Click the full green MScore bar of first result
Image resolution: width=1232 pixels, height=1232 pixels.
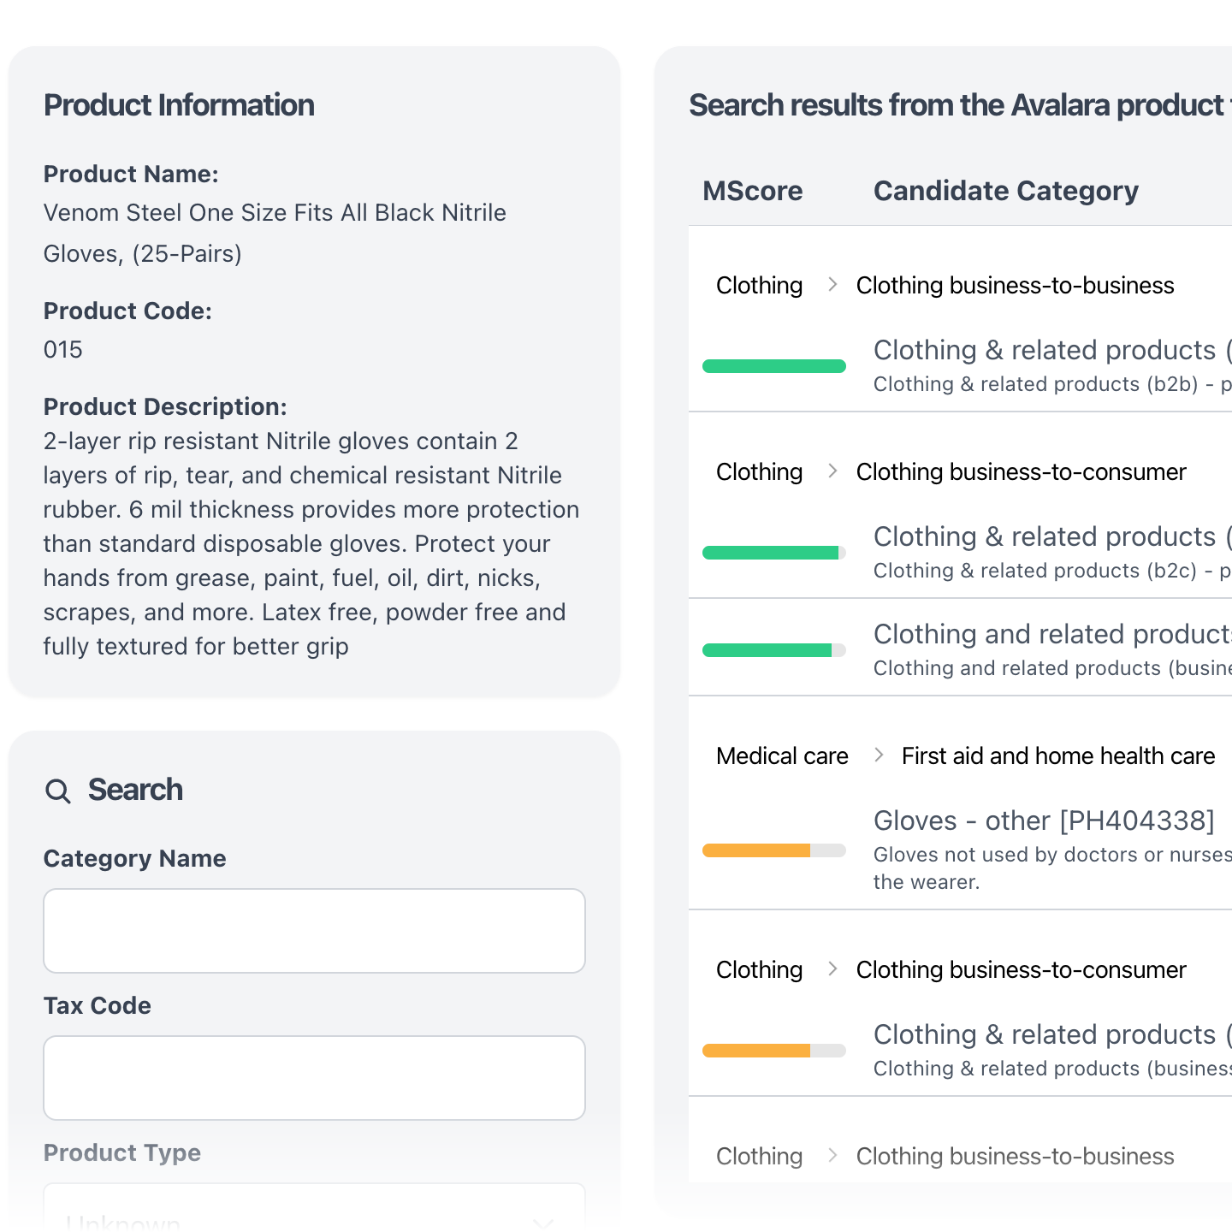coord(773,366)
